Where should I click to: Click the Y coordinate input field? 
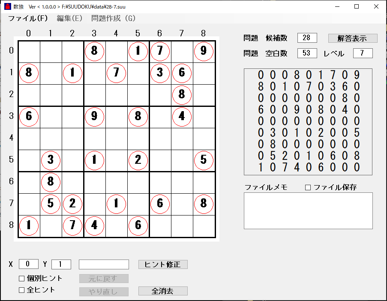61,264
